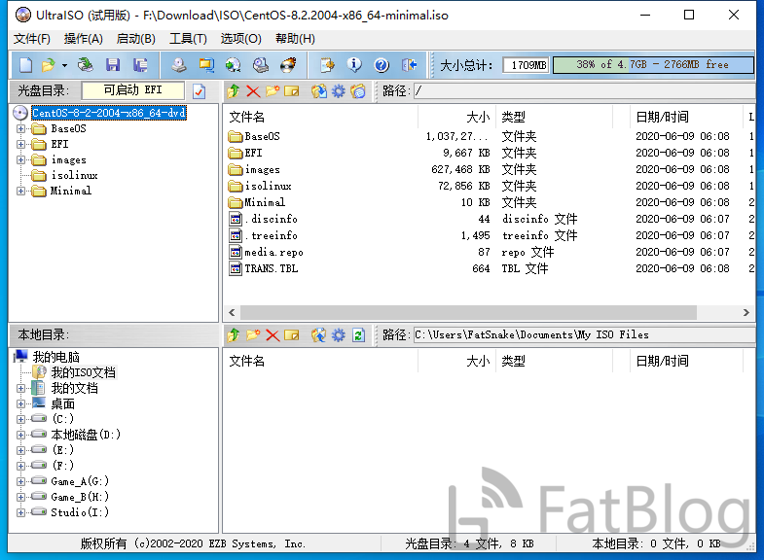Expand the Minimal tree folder
This screenshot has height=560, width=764.
coord(20,192)
